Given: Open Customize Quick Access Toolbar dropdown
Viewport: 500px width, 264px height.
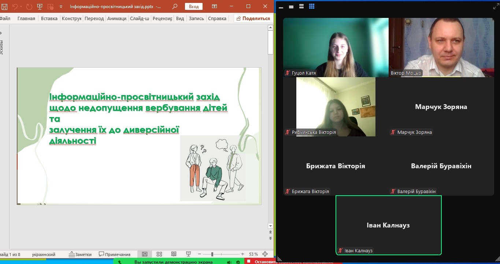Looking at the screenshot, I should 61,7.
